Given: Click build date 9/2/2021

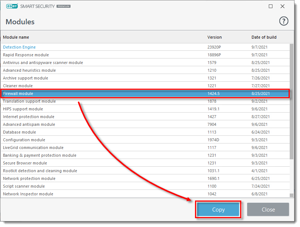Looking at the screenshot, I should coord(260,101).
